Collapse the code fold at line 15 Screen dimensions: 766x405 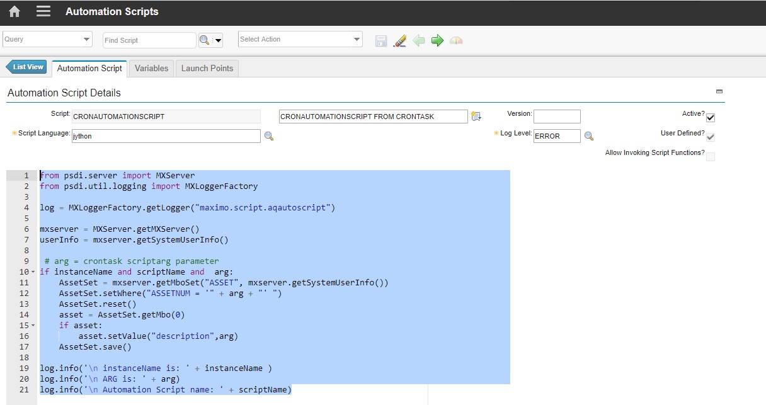tap(33, 326)
